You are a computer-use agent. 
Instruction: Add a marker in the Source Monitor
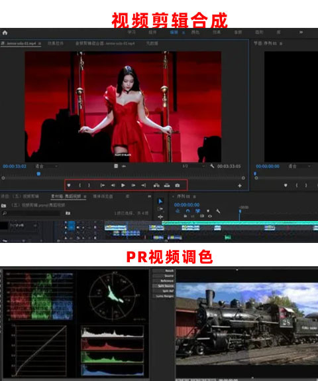69,185
